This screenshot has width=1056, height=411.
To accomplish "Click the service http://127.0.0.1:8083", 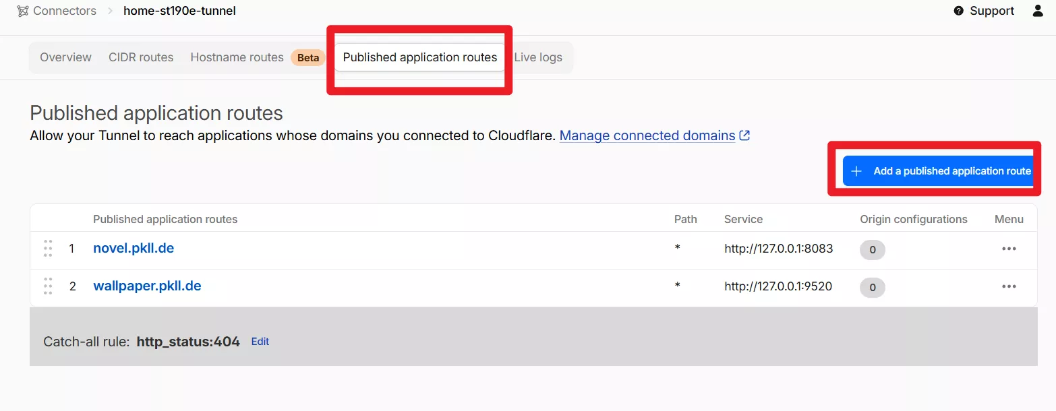I will point(779,249).
